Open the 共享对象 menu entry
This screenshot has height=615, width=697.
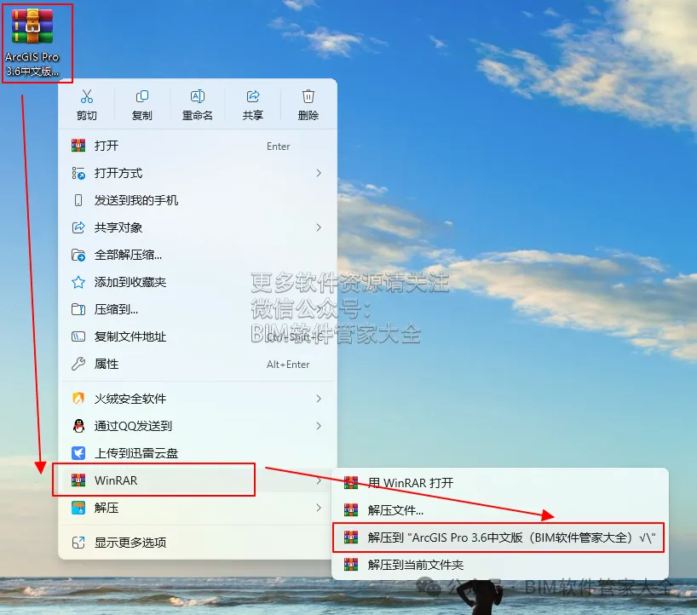pyautogui.click(x=198, y=227)
